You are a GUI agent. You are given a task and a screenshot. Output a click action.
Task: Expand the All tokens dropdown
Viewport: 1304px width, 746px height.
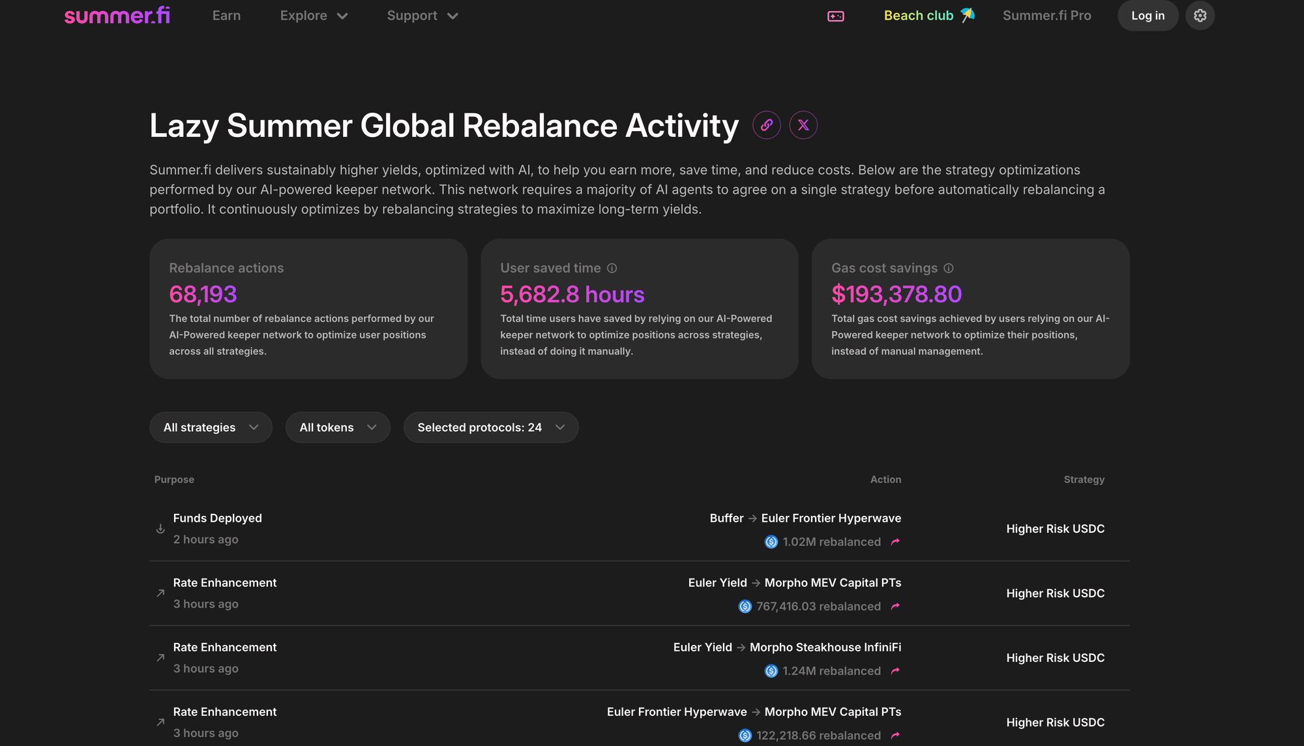point(338,427)
